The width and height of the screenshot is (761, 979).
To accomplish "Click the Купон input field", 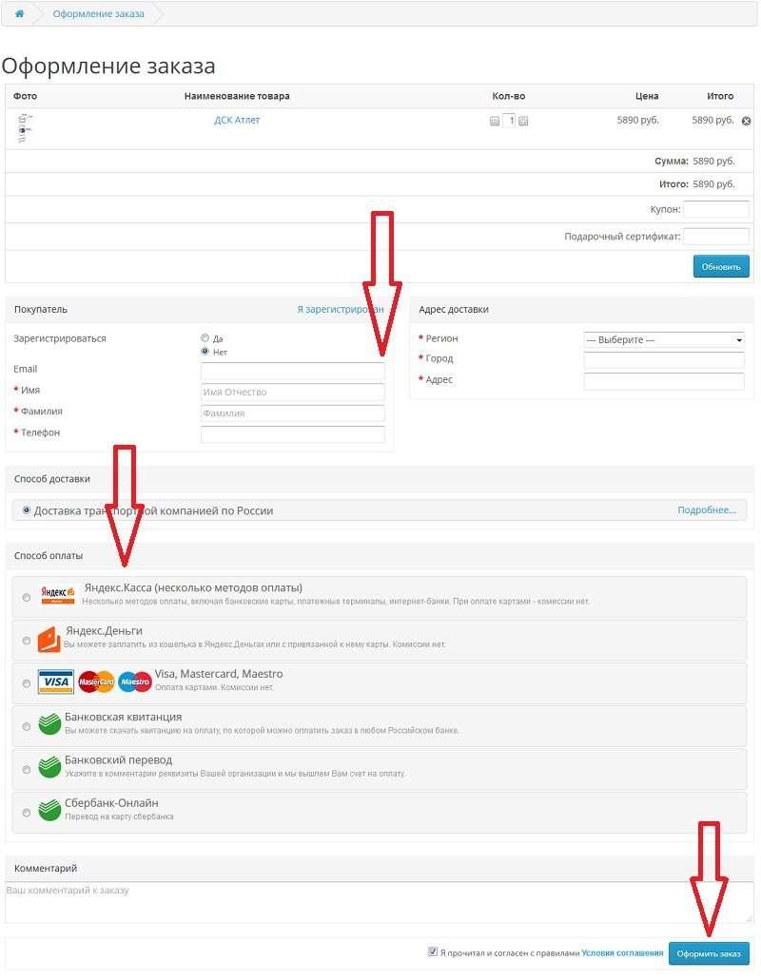I will pyautogui.click(x=716, y=209).
